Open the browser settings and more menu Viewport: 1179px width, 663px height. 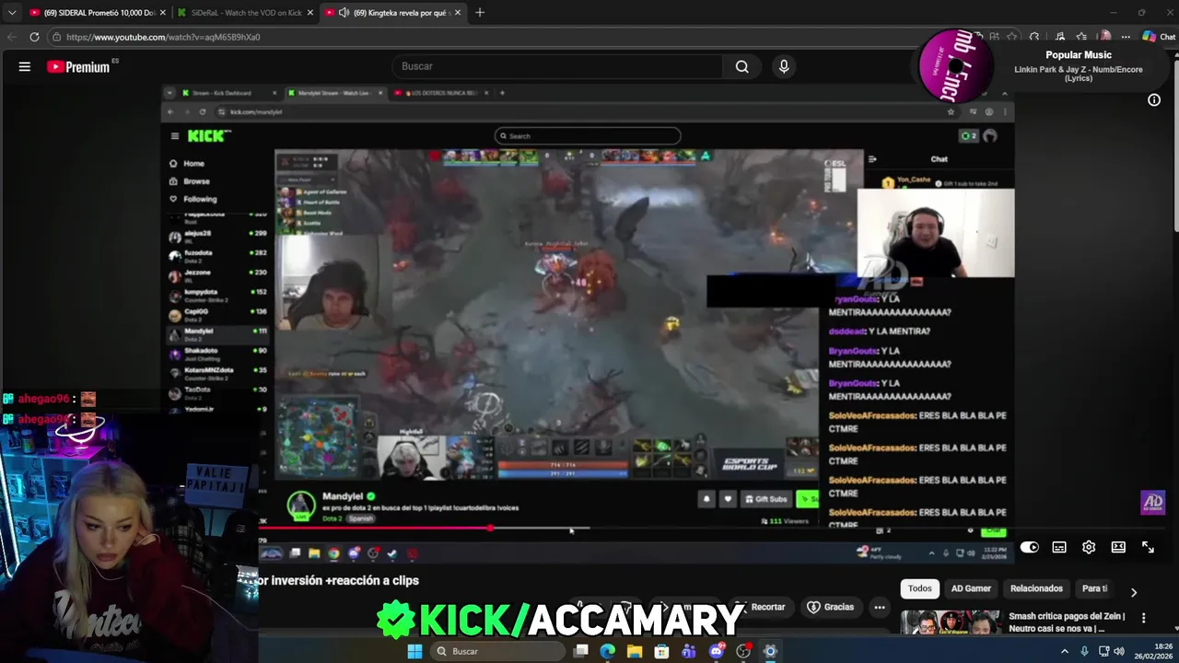[1126, 37]
